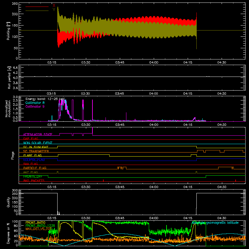
Task: Click the 03:45 tick label under modulation plot
Action: tap(120, 125)
